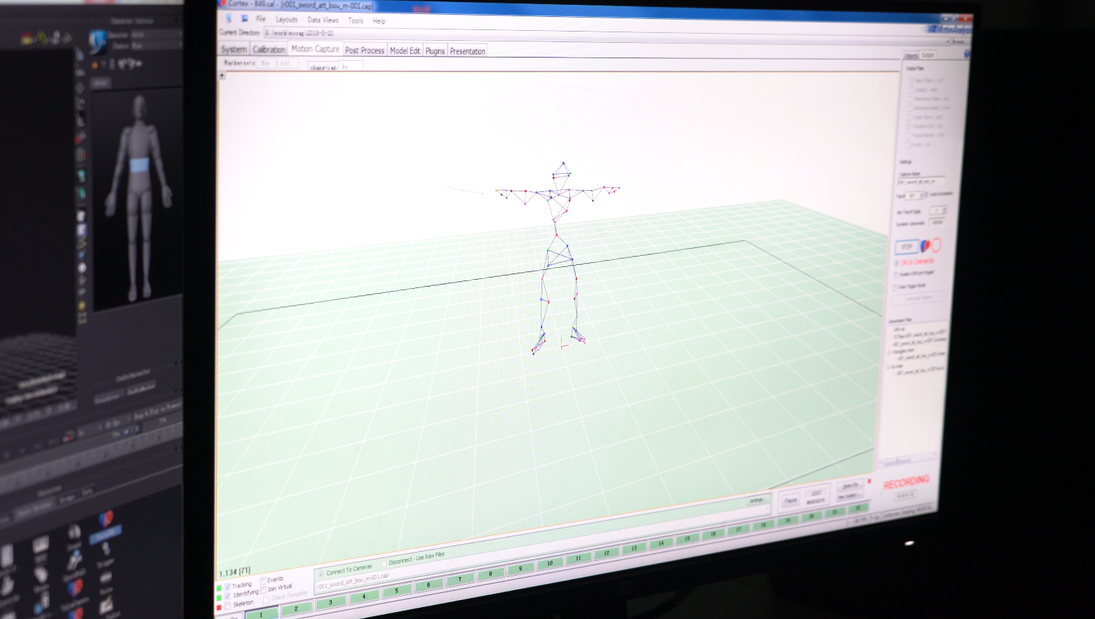Viewport: 1095px width, 619px height.
Task: Click the STOP recording button
Action: pyautogui.click(x=906, y=247)
